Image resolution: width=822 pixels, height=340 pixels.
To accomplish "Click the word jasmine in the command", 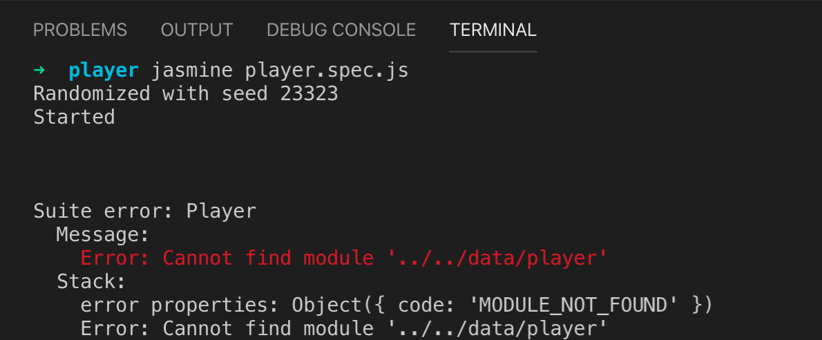I will click(x=192, y=70).
